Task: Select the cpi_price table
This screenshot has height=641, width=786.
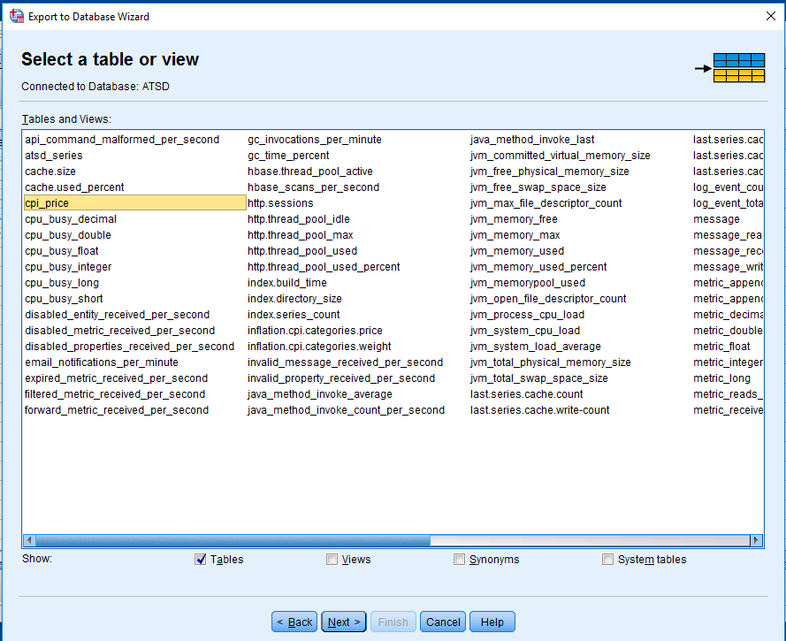Action: [47, 203]
